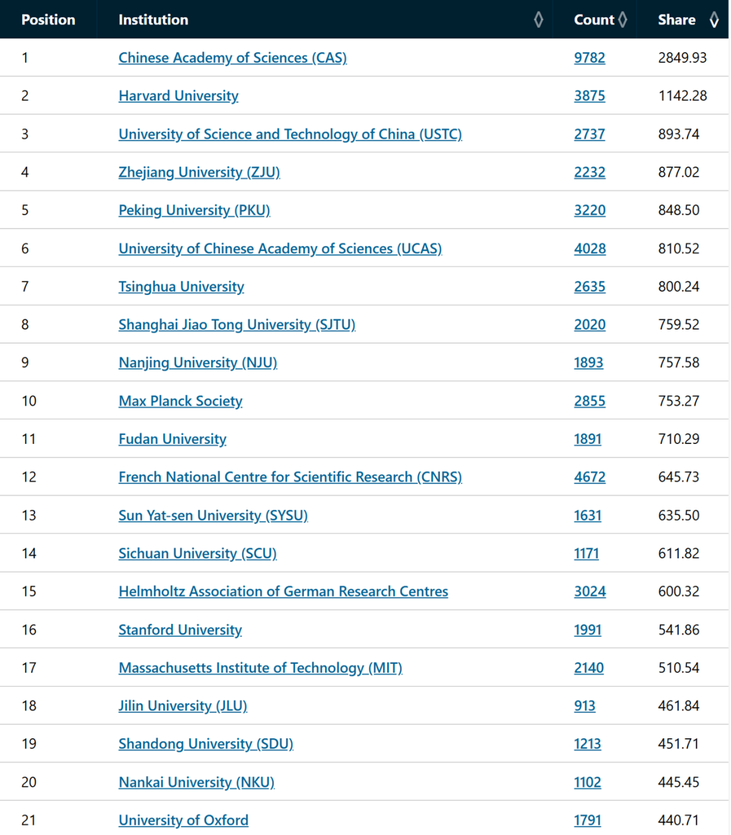The width and height of the screenshot is (731, 835).
Task: Visit Max Planck Society link
Action: pyautogui.click(x=180, y=401)
